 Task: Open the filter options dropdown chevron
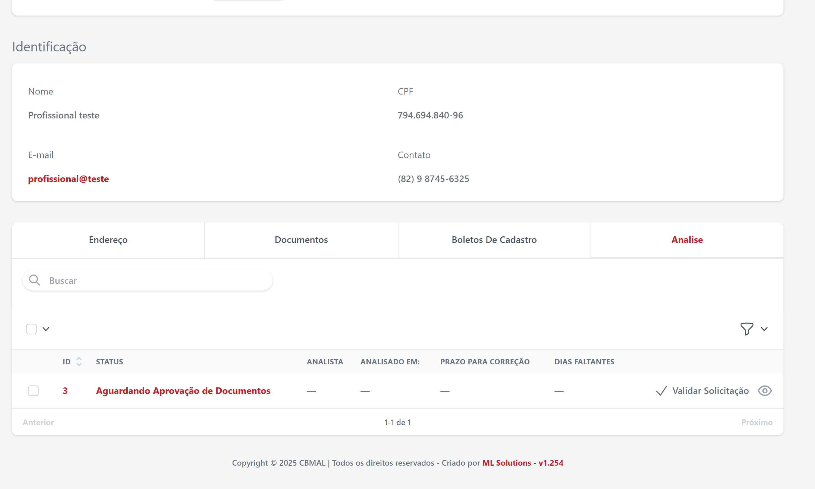point(764,329)
